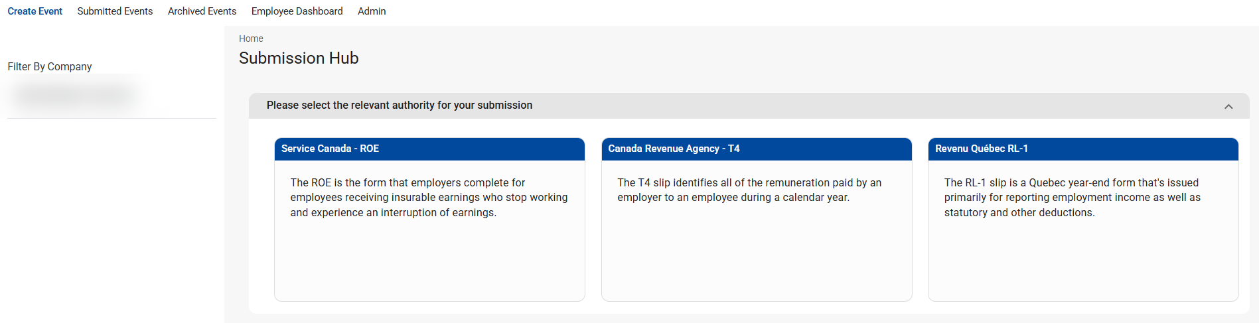Collapse the authority selection panel chevron

(1228, 106)
